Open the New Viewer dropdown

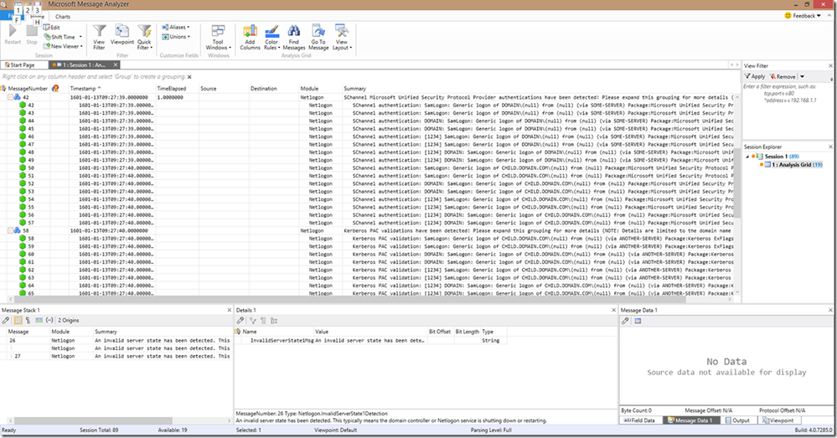pos(64,46)
